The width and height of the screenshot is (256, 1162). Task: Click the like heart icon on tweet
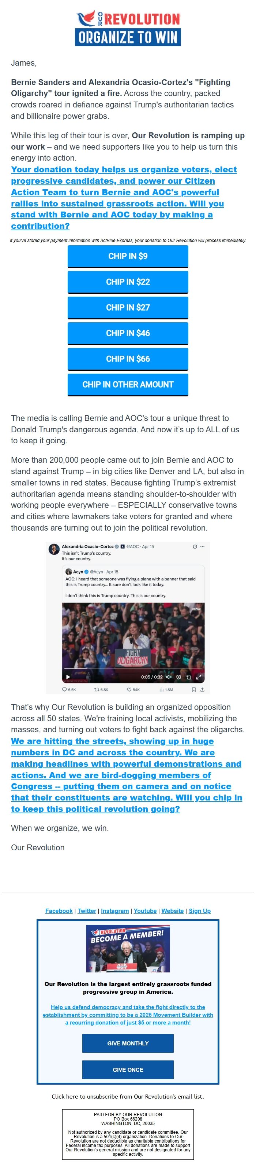point(129,689)
